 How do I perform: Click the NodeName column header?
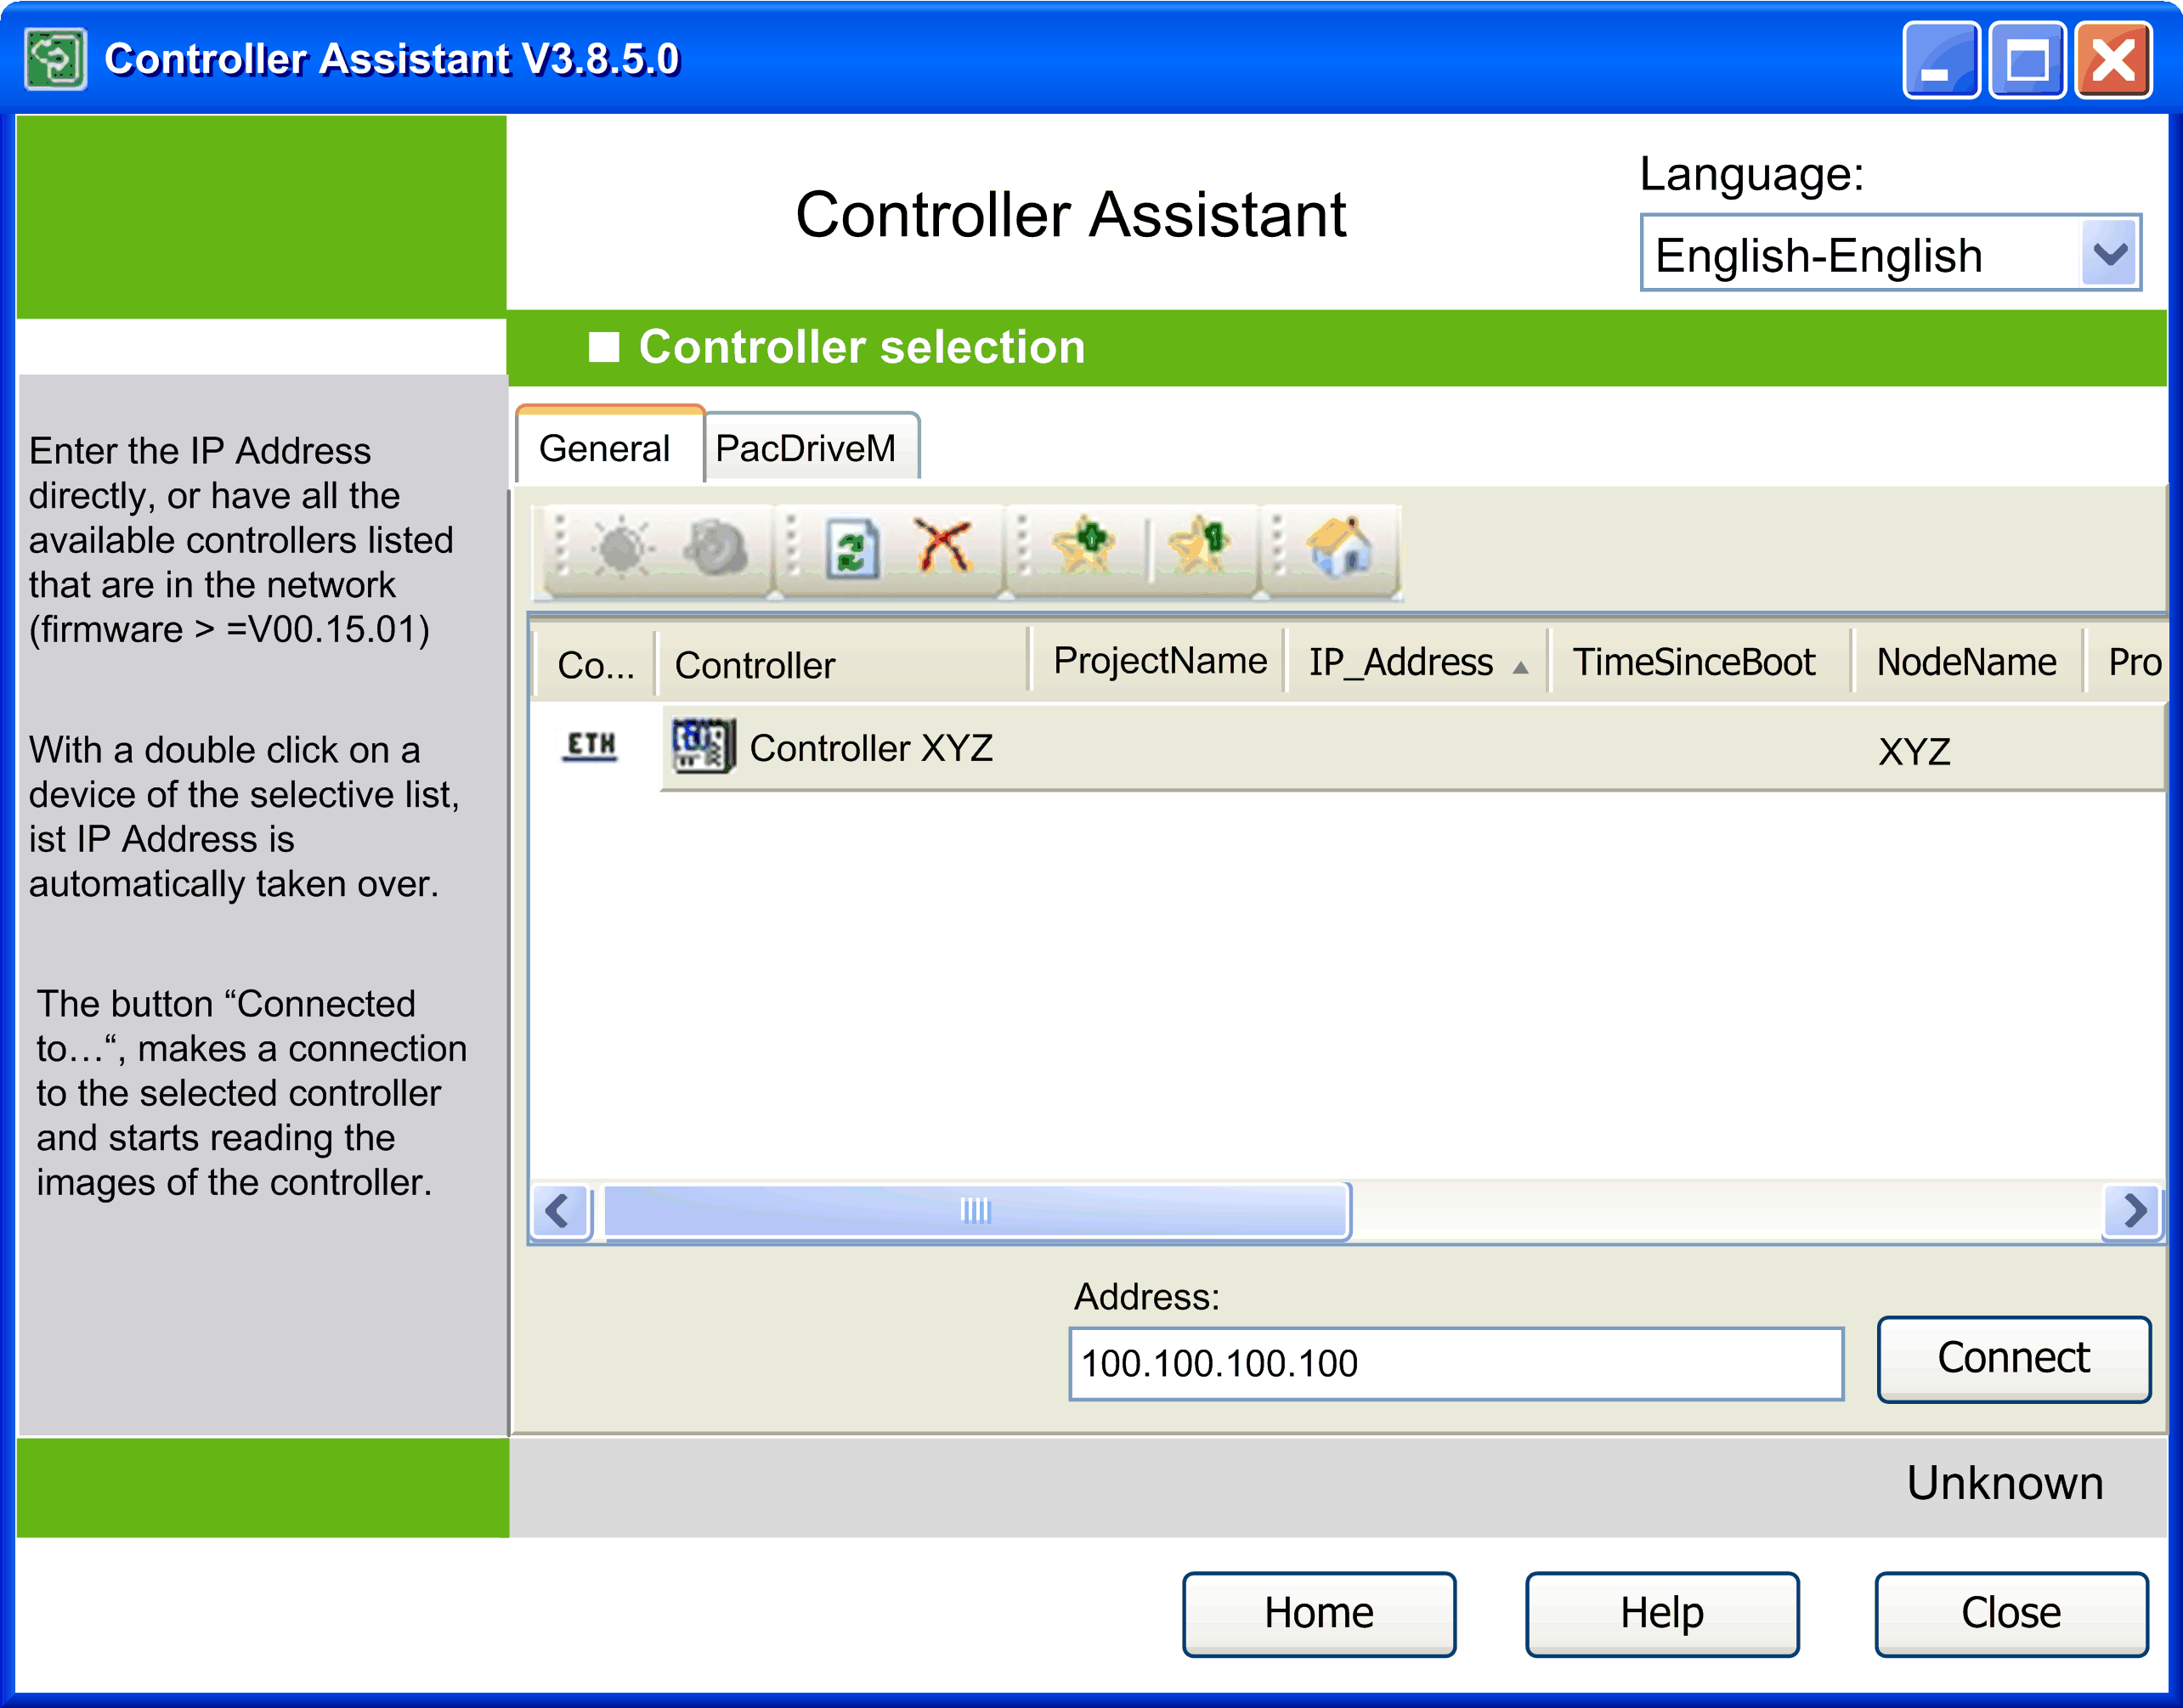(x=1966, y=663)
